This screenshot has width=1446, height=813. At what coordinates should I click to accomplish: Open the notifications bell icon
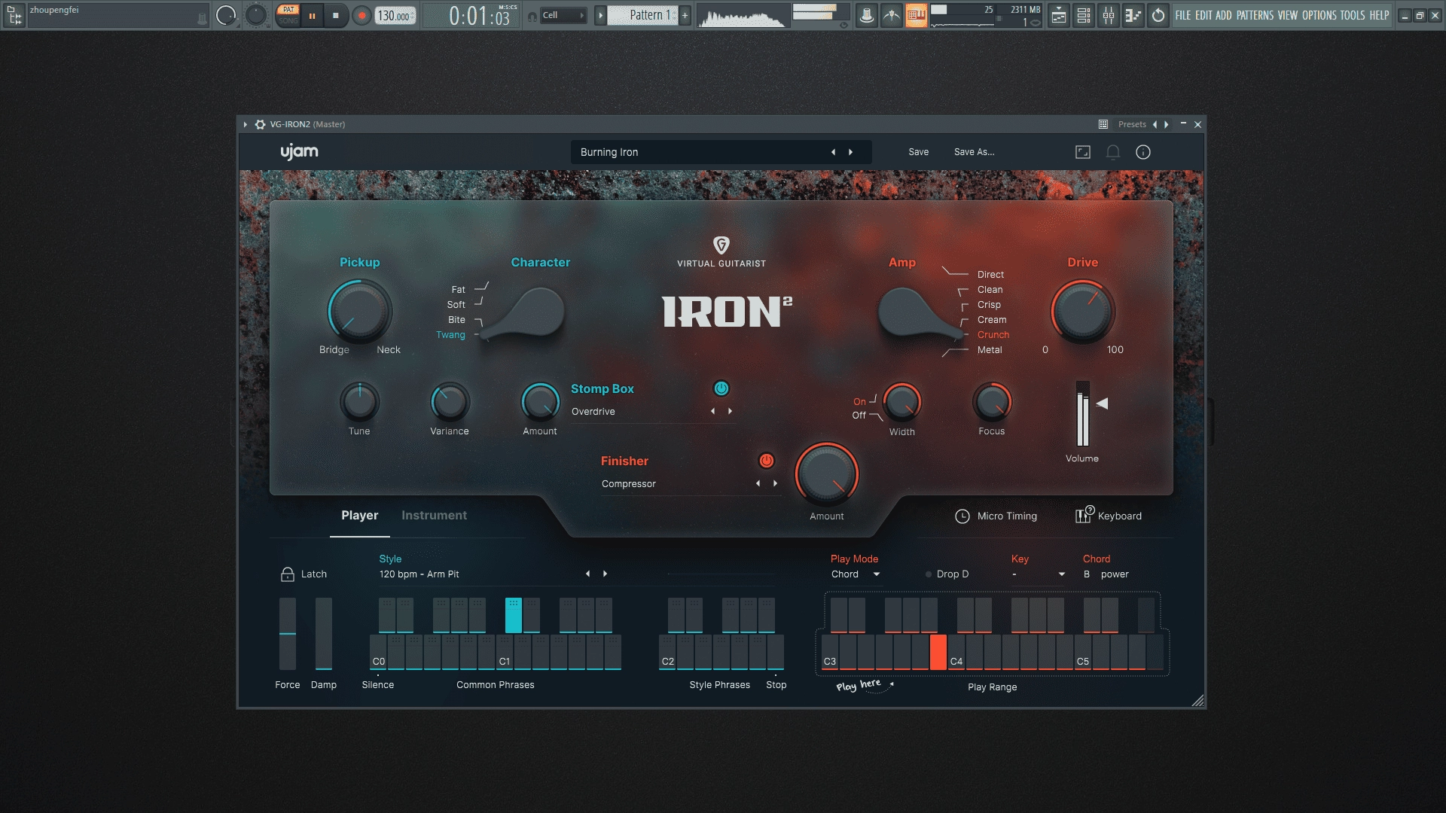(x=1113, y=152)
